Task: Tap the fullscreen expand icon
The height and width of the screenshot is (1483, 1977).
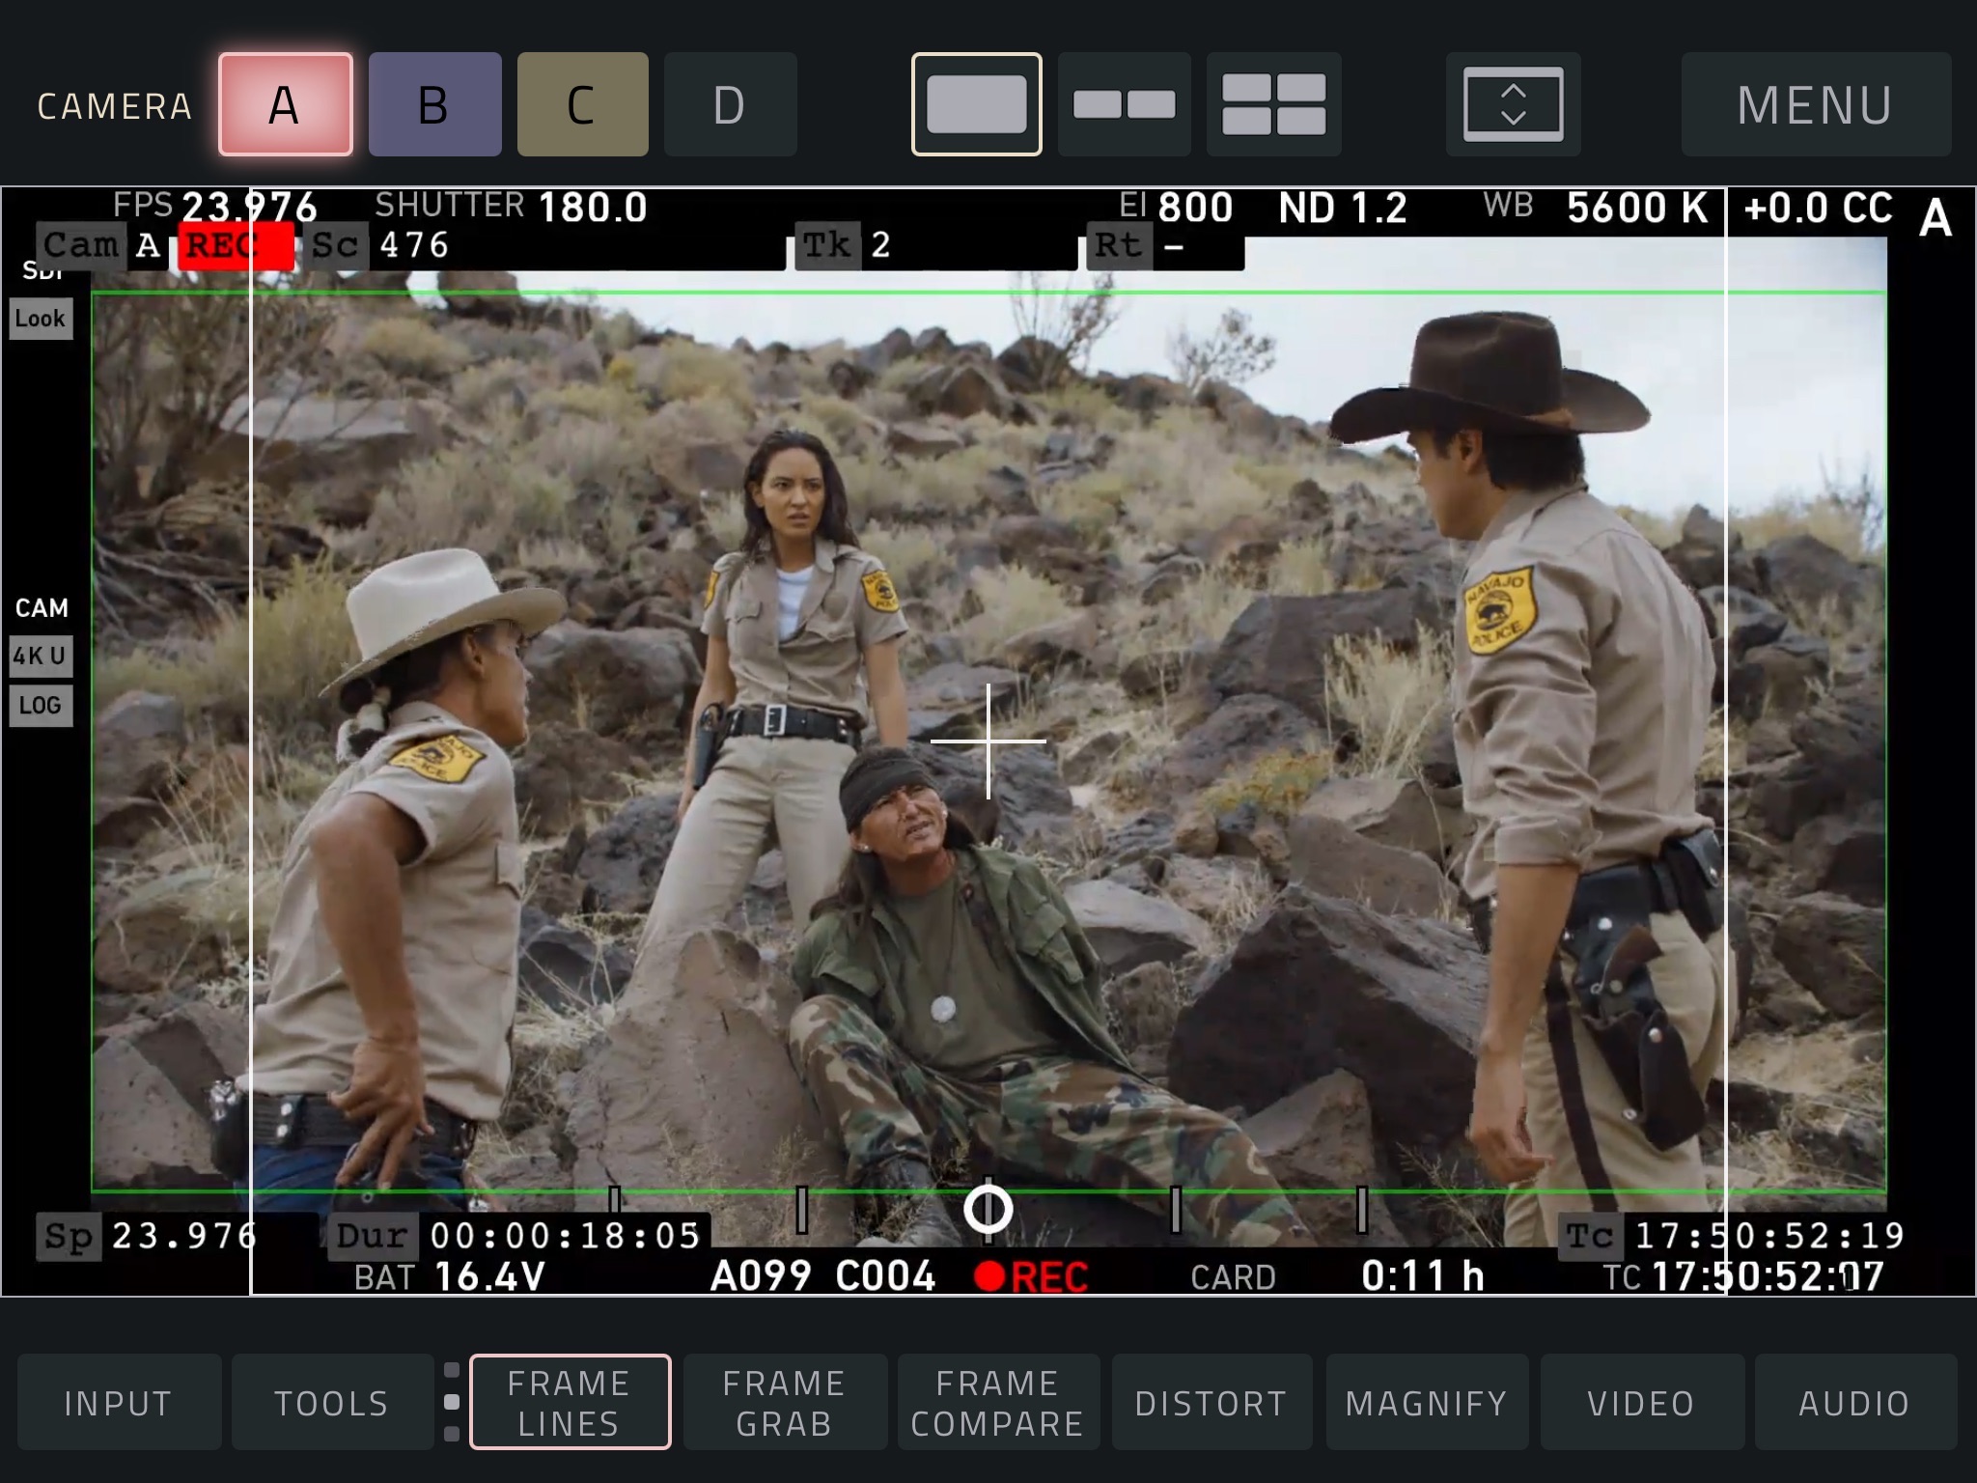Action: (x=1513, y=104)
